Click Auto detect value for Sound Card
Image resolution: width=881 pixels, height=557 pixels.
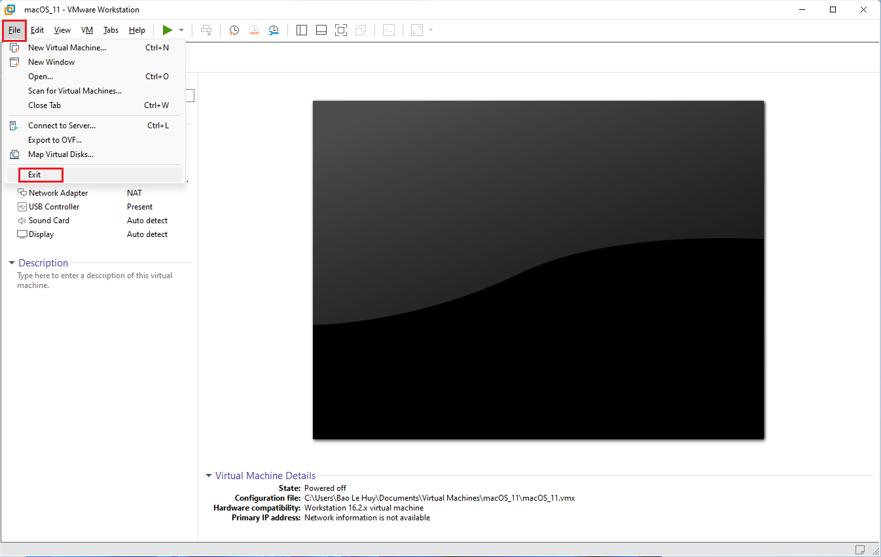[x=147, y=221]
